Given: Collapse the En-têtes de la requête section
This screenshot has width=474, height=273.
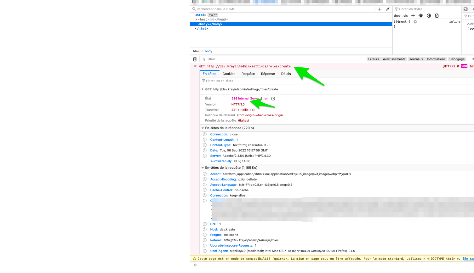Looking at the screenshot, I should (203, 167).
